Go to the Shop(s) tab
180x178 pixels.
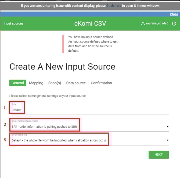coord(55,83)
